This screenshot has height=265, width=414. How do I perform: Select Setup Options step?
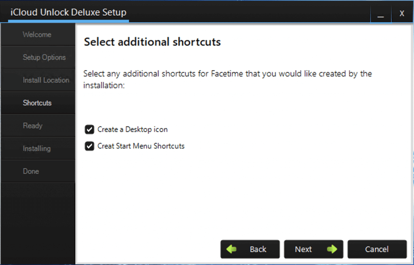click(38, 57)
